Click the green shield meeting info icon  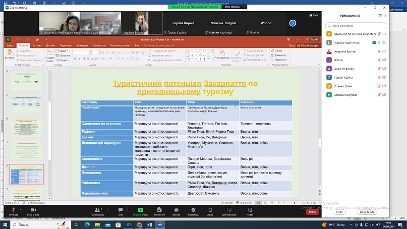(x=8, y=39)
